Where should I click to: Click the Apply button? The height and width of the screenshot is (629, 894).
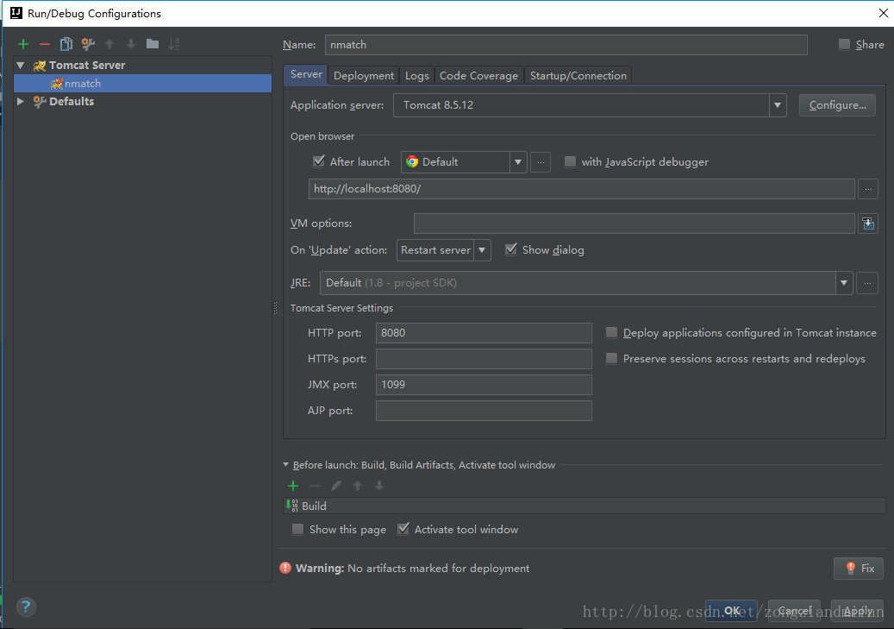point(857,611)
